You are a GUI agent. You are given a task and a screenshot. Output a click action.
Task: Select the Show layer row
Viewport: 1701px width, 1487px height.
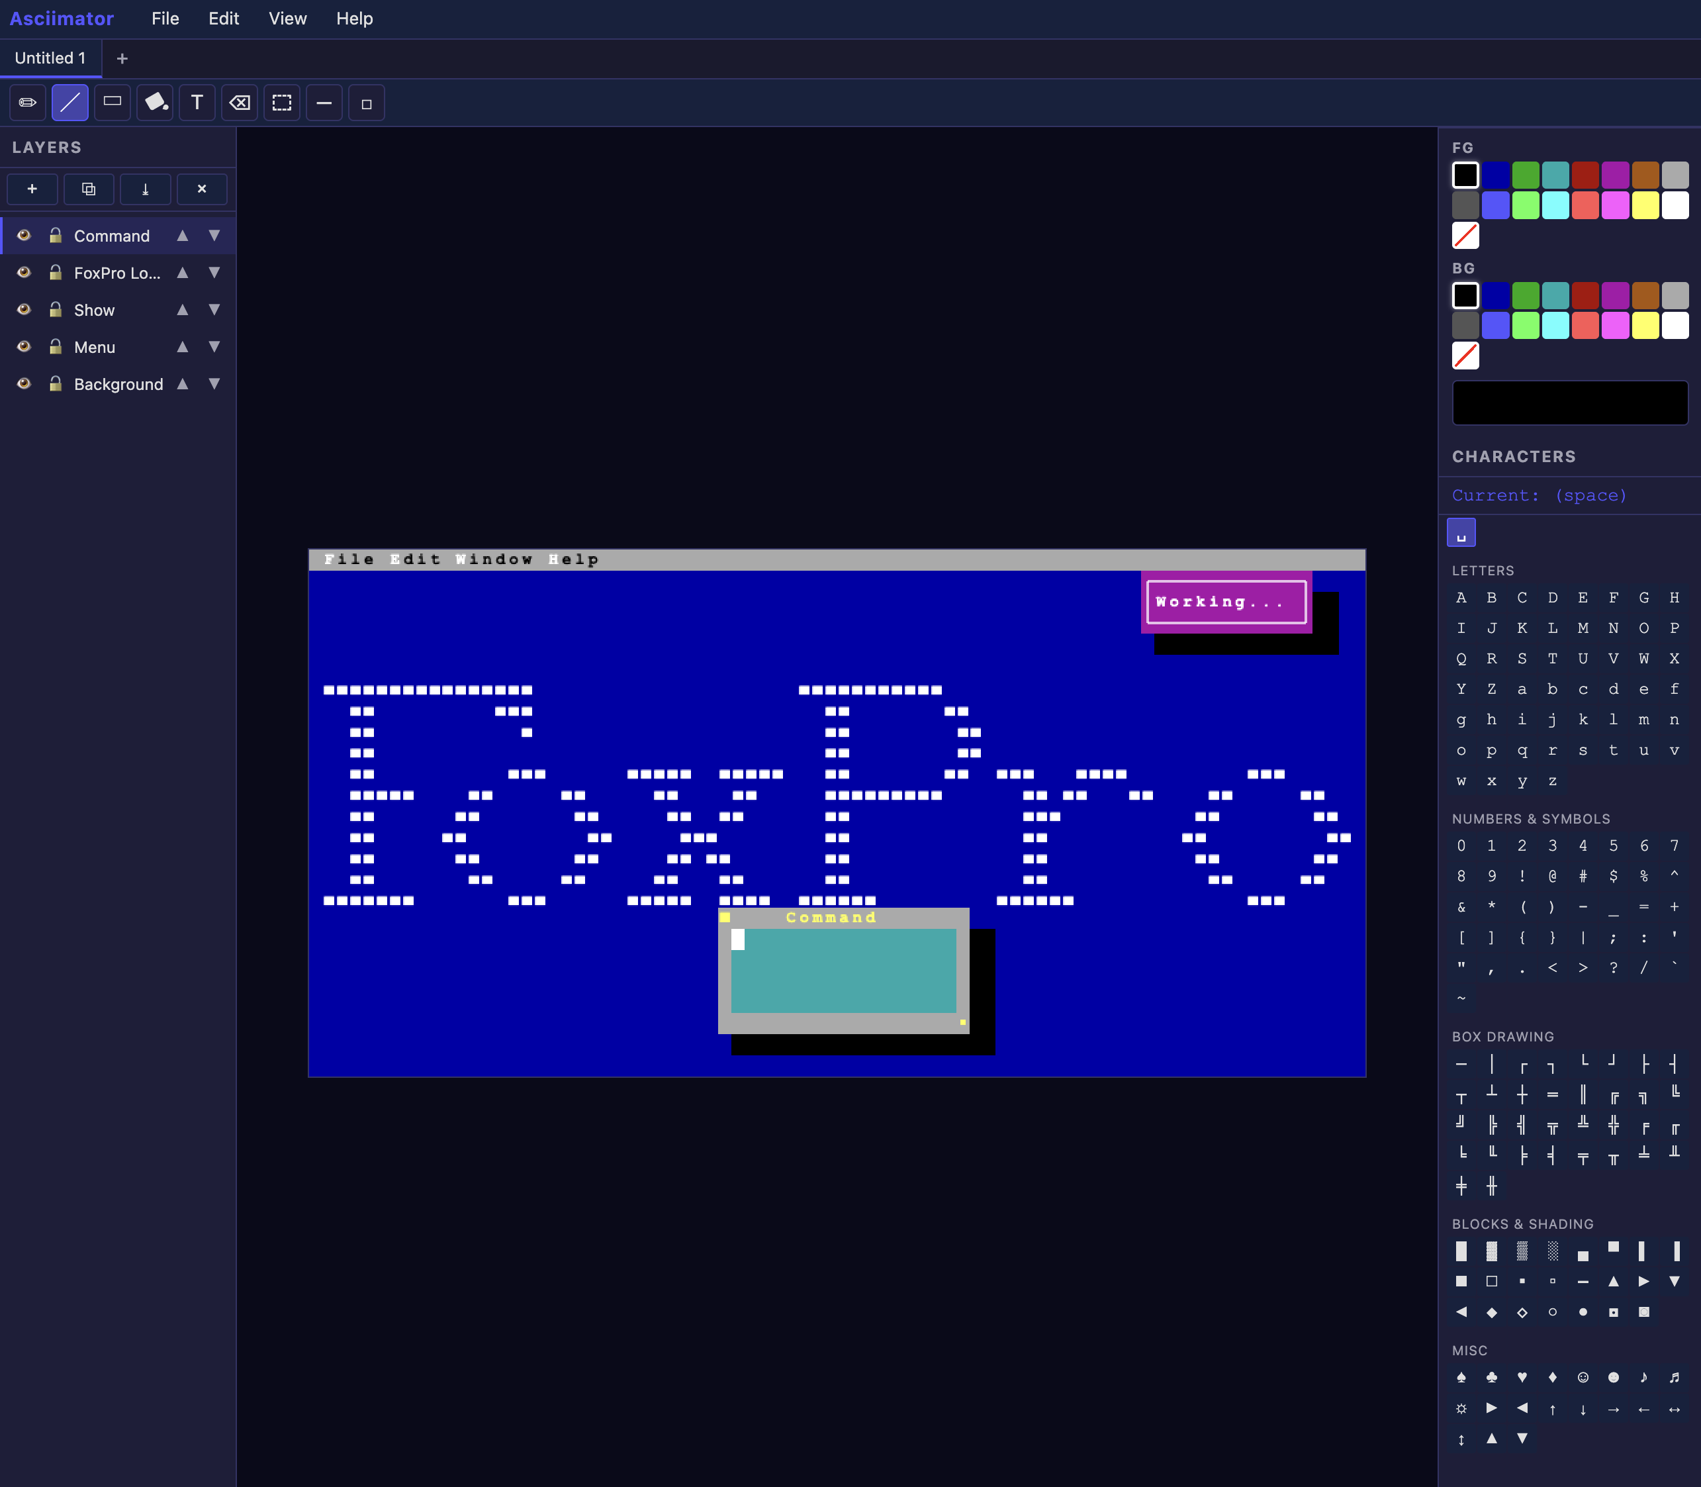[x=118, y=309]
